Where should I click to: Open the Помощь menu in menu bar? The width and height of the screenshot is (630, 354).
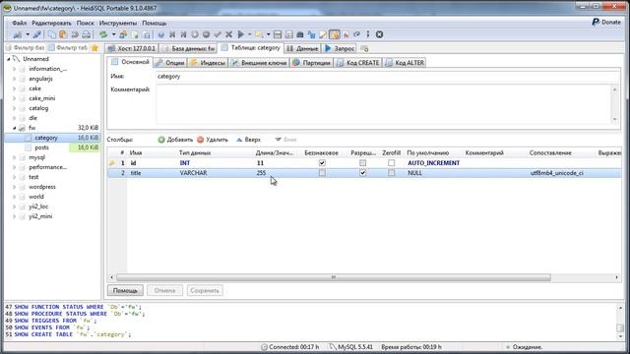click(x=155, y=23)
